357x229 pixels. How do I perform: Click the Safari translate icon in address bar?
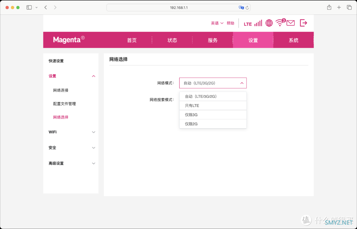(241, 8)
